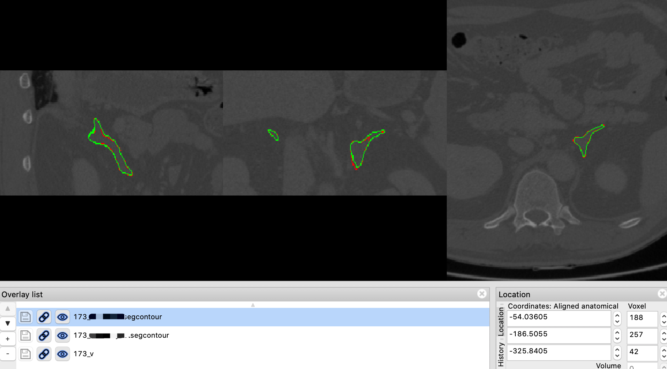Viewport: 667px width, 369px height.
Task: Toggle visibility of the second segcontour overlay
Action: [63, 335]
